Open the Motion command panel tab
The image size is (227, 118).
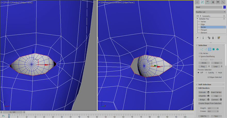point(213,2)
